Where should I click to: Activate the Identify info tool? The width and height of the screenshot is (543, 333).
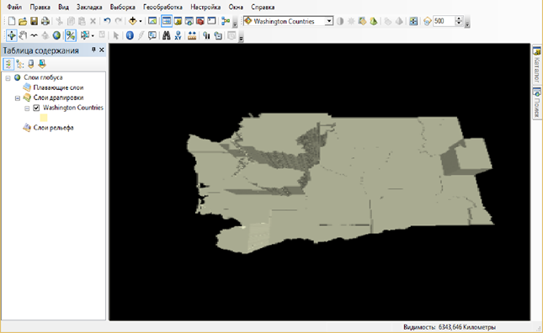pyautogui.click(x=130, y=35)
